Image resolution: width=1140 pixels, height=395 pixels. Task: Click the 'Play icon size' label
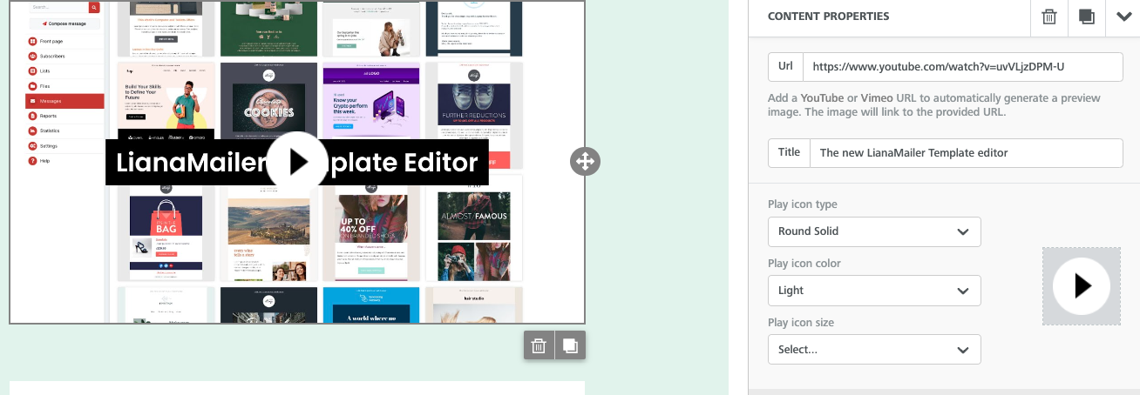801,323
